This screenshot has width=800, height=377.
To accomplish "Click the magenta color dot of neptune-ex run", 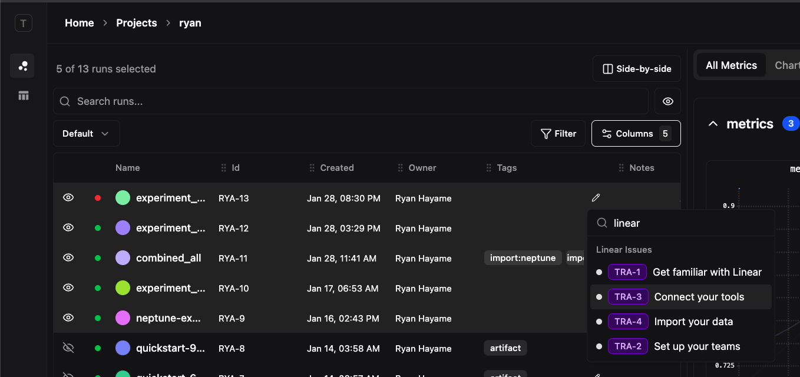I will coord(123,318).
